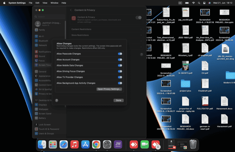235x152 pixels.
Task: Open the Help menu
Action: (x=64, y=3)
